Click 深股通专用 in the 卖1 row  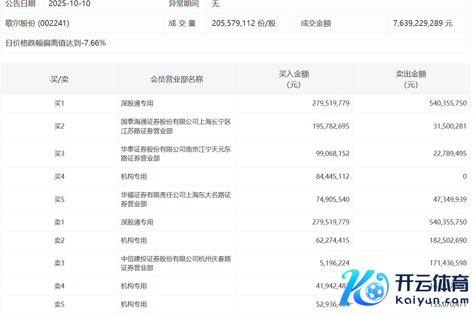click(x=137, y=222)
